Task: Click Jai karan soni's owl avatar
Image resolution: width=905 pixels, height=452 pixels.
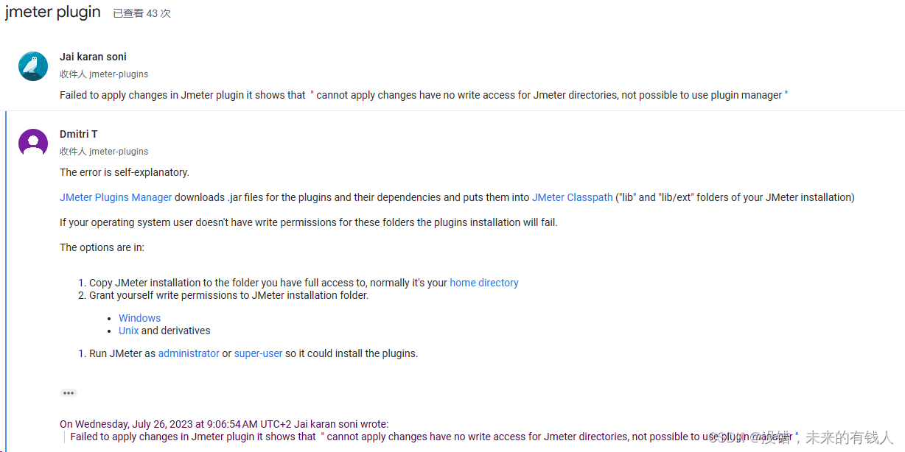Action: coord(32,66)
